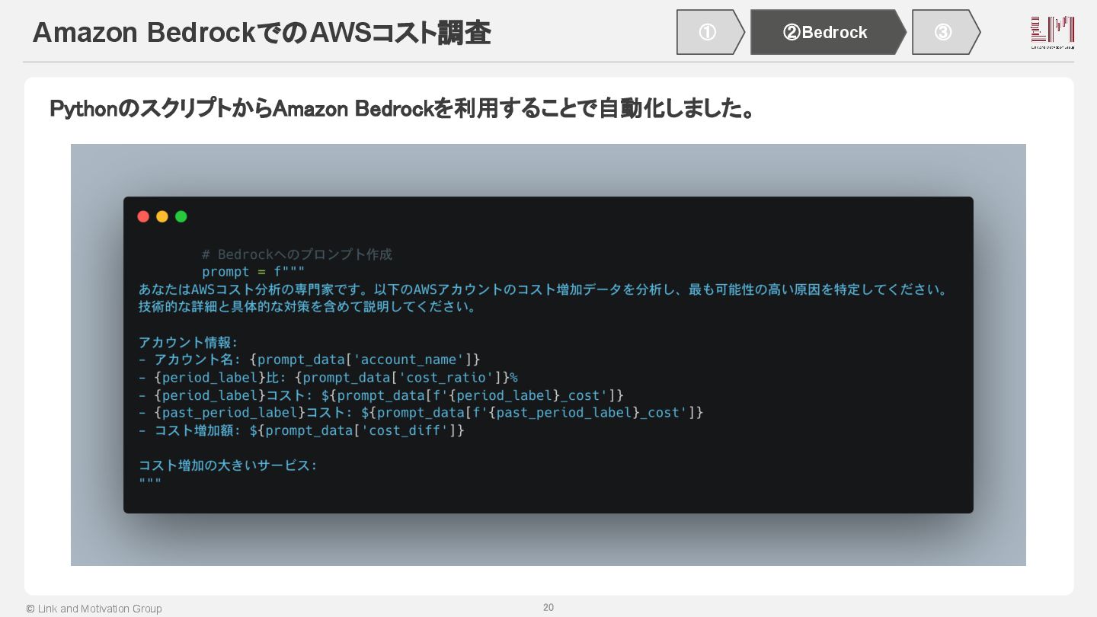Click the Link and Motivation Group logo
The height and width of the screenshot is (617, 1097).
pyautogui.click(x=1053, y=33)
